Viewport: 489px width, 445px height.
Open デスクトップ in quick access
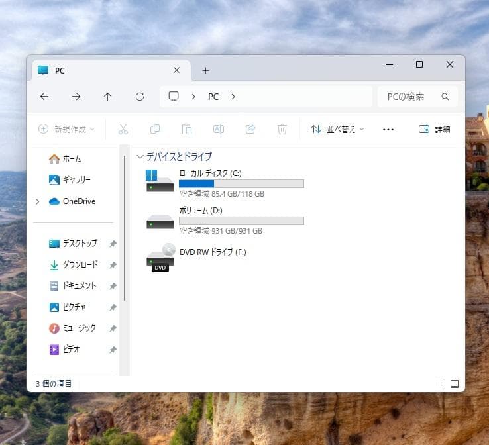coord(74,244)
